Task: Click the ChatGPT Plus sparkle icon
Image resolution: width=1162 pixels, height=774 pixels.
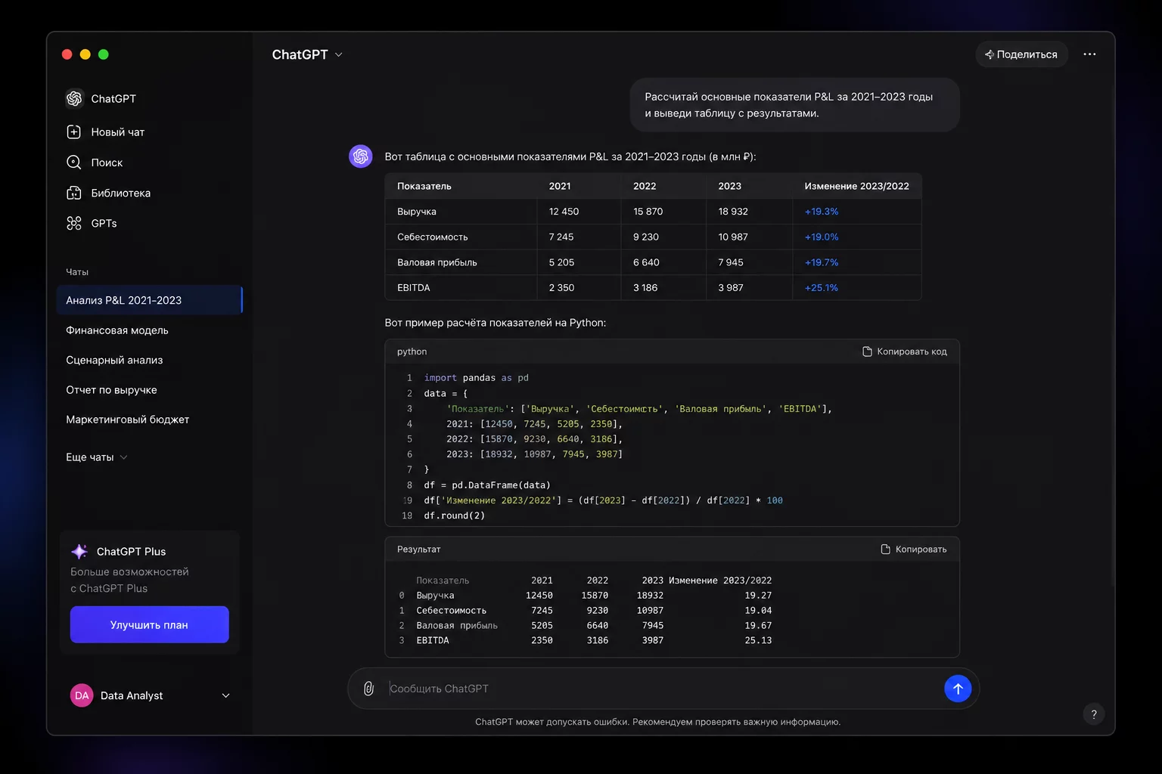Action: click(x=79, y=551)
